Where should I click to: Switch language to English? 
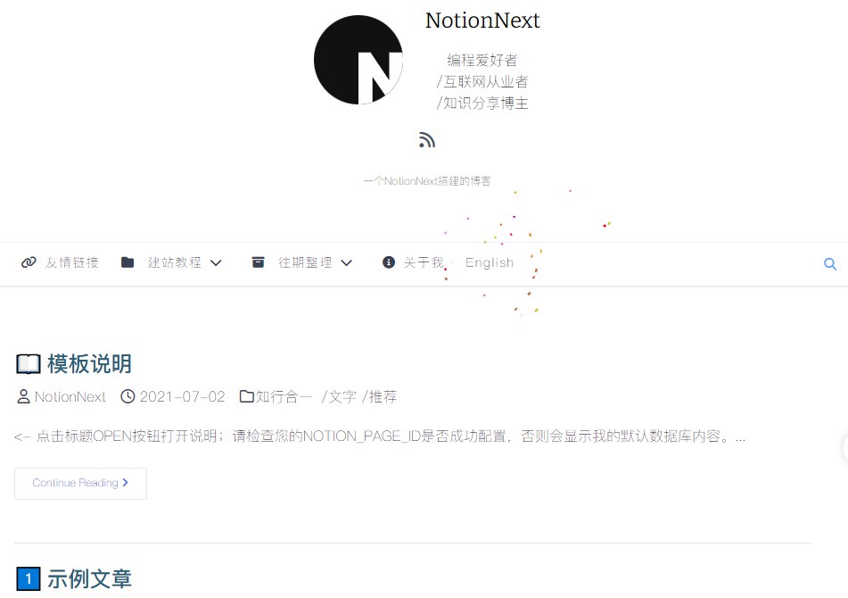click(490, 262)
